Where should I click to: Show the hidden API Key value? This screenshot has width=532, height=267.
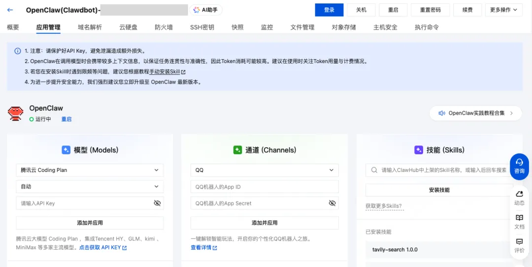tap(157, 203)
